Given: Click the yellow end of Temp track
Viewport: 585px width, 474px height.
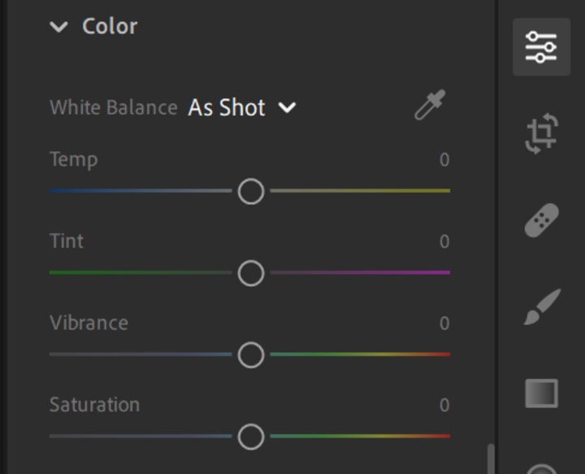Looking at the screenshot, I should [x=443, y=192].
